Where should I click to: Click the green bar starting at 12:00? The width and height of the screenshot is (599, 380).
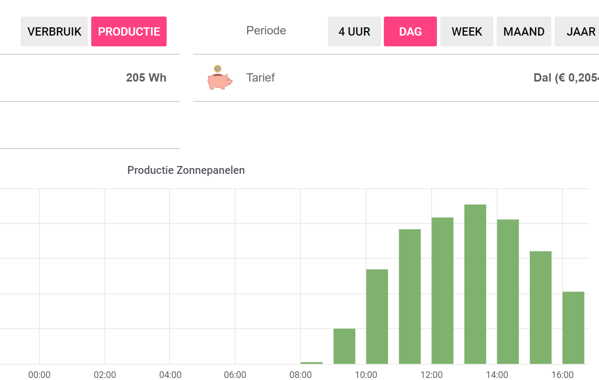click(x=442, y=291)
